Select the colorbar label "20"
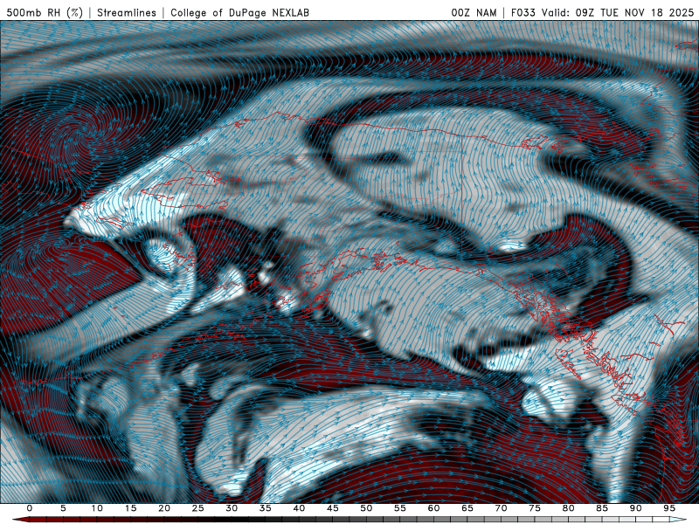The width and height of the screenshot is (699, 524). pos(164,508)
